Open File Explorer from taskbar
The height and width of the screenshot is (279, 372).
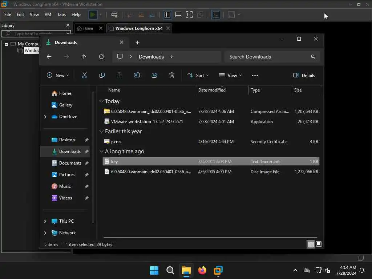click(186, 270)
